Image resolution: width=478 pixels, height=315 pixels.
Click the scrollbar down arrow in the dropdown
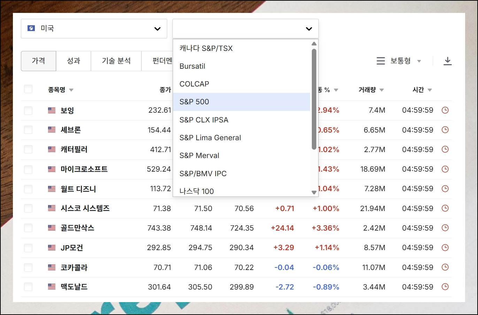pyautogui.click(x=314, y=192)
